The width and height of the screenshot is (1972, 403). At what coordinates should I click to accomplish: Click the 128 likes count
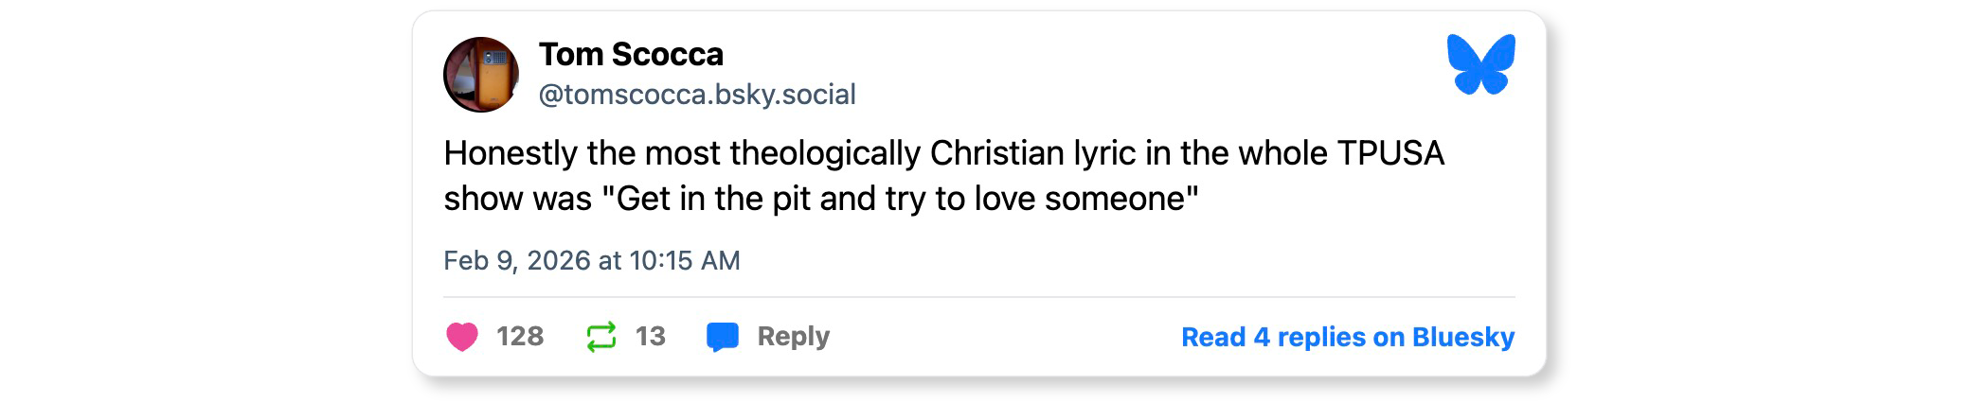520,337
